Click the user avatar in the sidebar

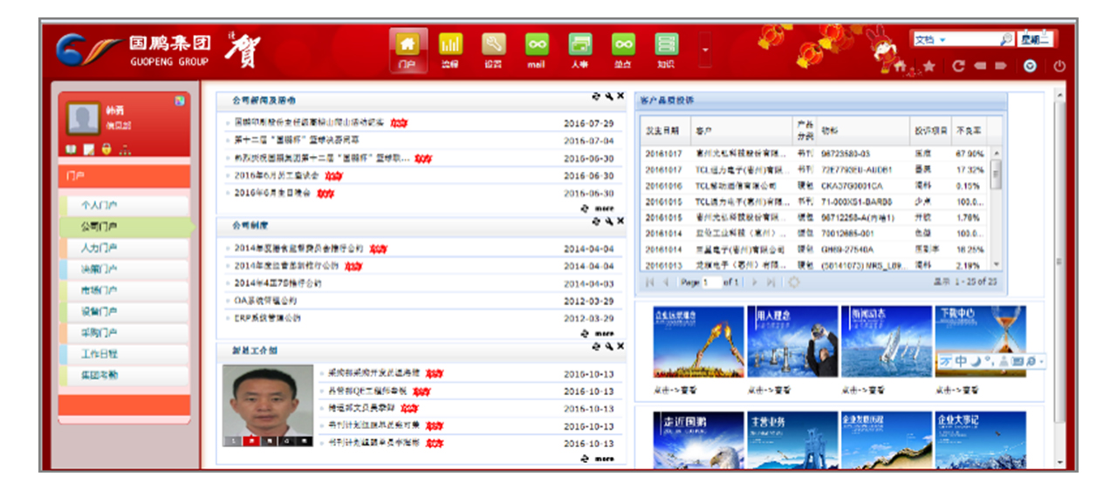click(84, 119)
